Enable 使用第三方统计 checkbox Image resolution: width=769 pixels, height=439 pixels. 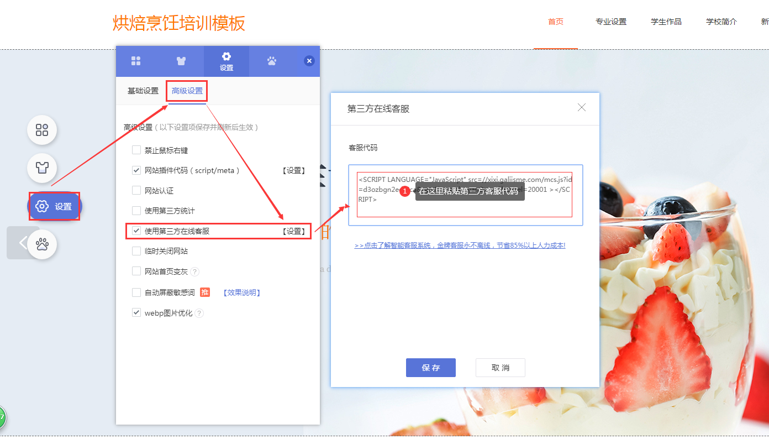(136, 211)
